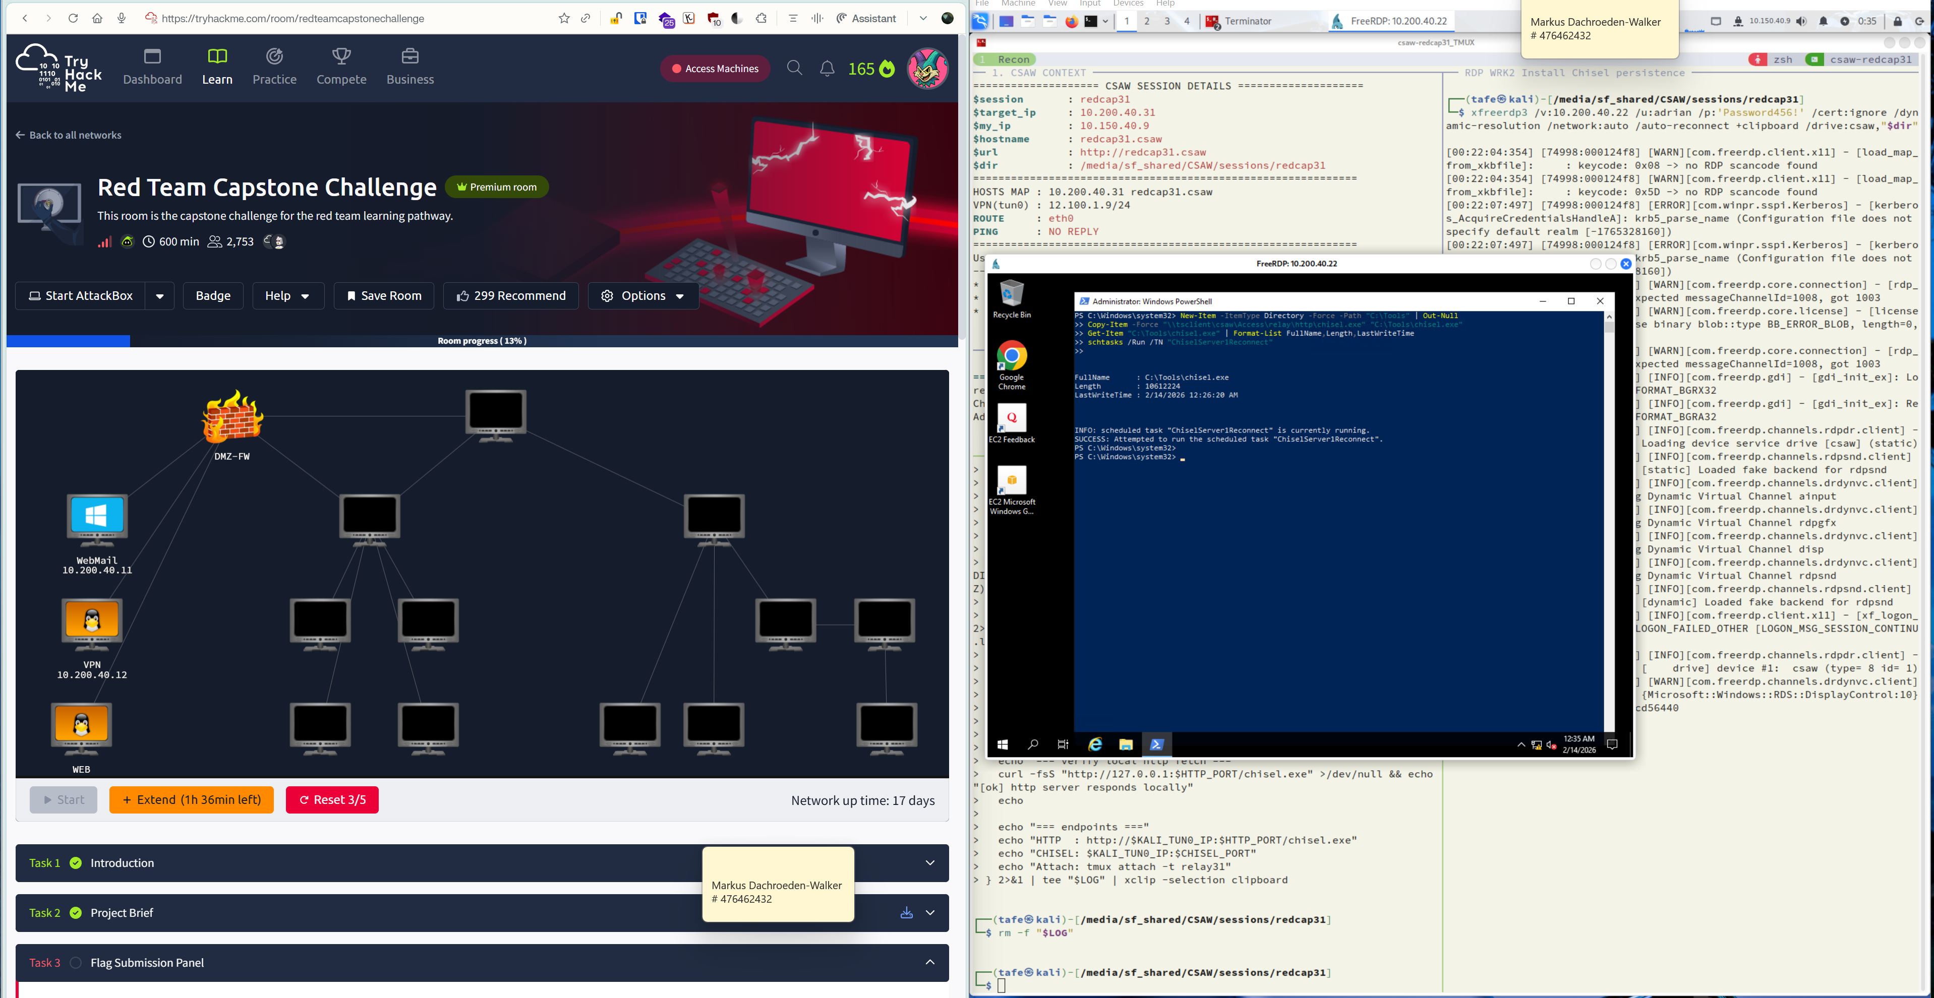
Task: Click the notification bell icon
Action: pyautogui.click(x=827, y=69)
